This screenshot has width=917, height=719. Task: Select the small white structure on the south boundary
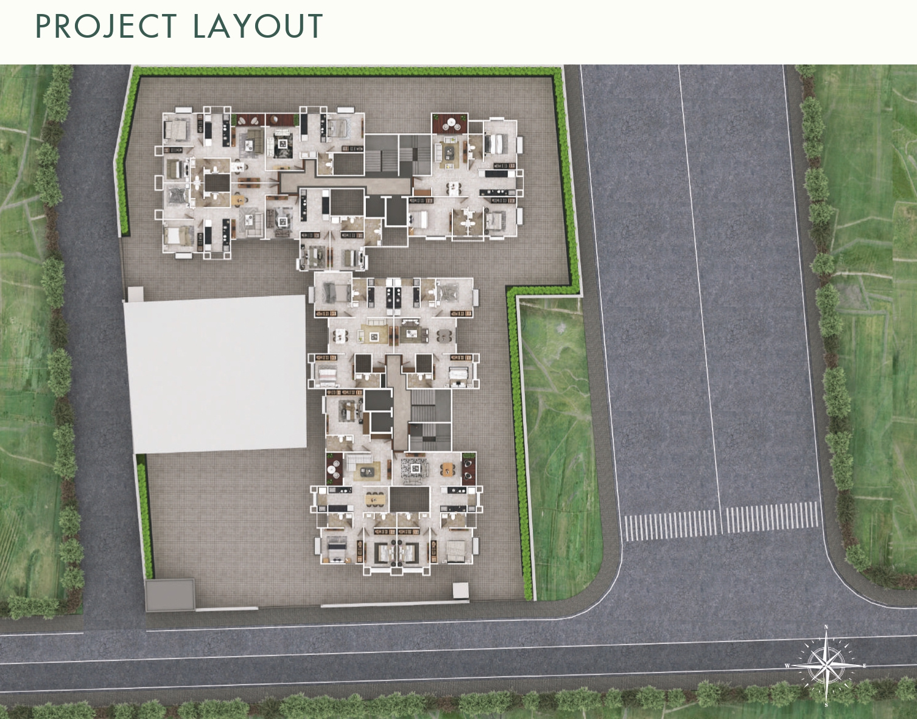(460, 590)
